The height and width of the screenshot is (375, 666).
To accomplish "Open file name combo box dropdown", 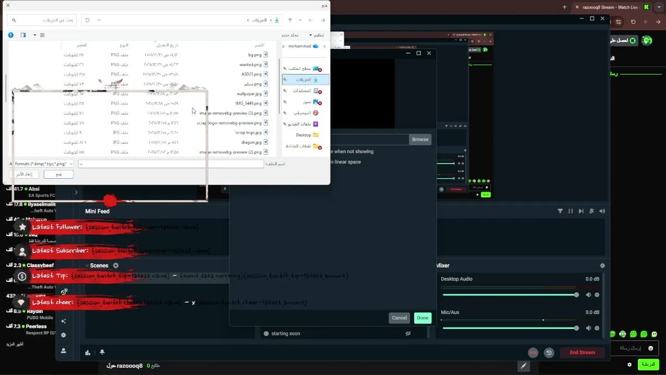I will click(82, 164).
